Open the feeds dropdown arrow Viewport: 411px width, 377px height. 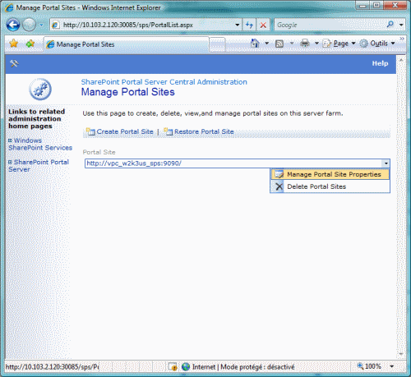[292, 44]
